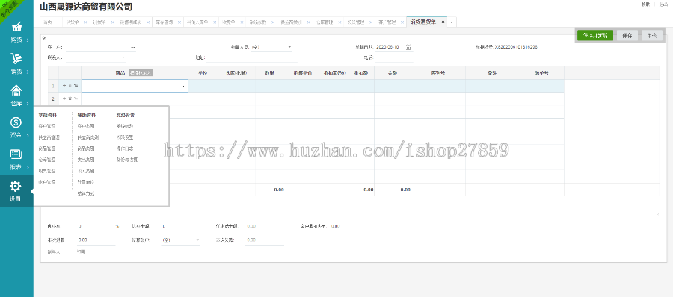Open the 资金 dollar-sign sidebar icon
This screenshot has height=297, width=673.
pyautogui.click(x=16, y=122)
